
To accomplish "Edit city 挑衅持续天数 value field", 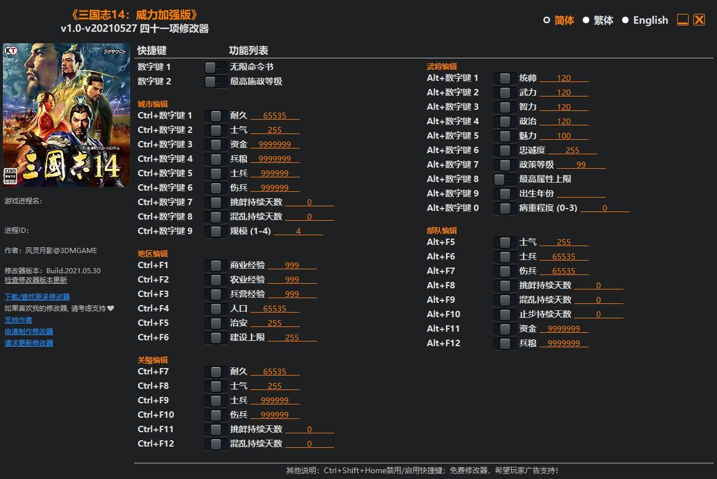I will 309,202.
